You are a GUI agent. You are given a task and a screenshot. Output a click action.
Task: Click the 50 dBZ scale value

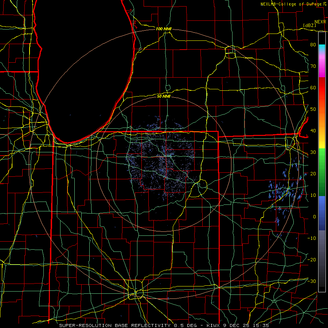coord(313,109)
